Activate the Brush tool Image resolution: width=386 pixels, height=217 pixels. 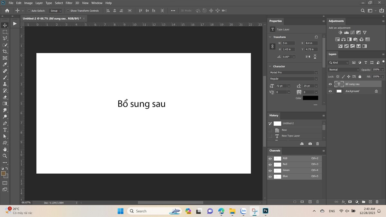(5, 77)
